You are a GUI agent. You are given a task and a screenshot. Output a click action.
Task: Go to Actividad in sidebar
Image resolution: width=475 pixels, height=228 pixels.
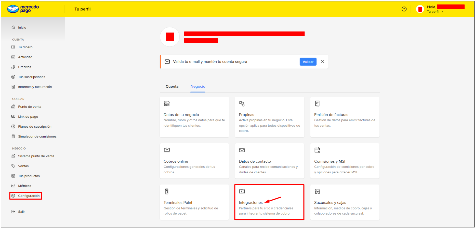point(25,57)
